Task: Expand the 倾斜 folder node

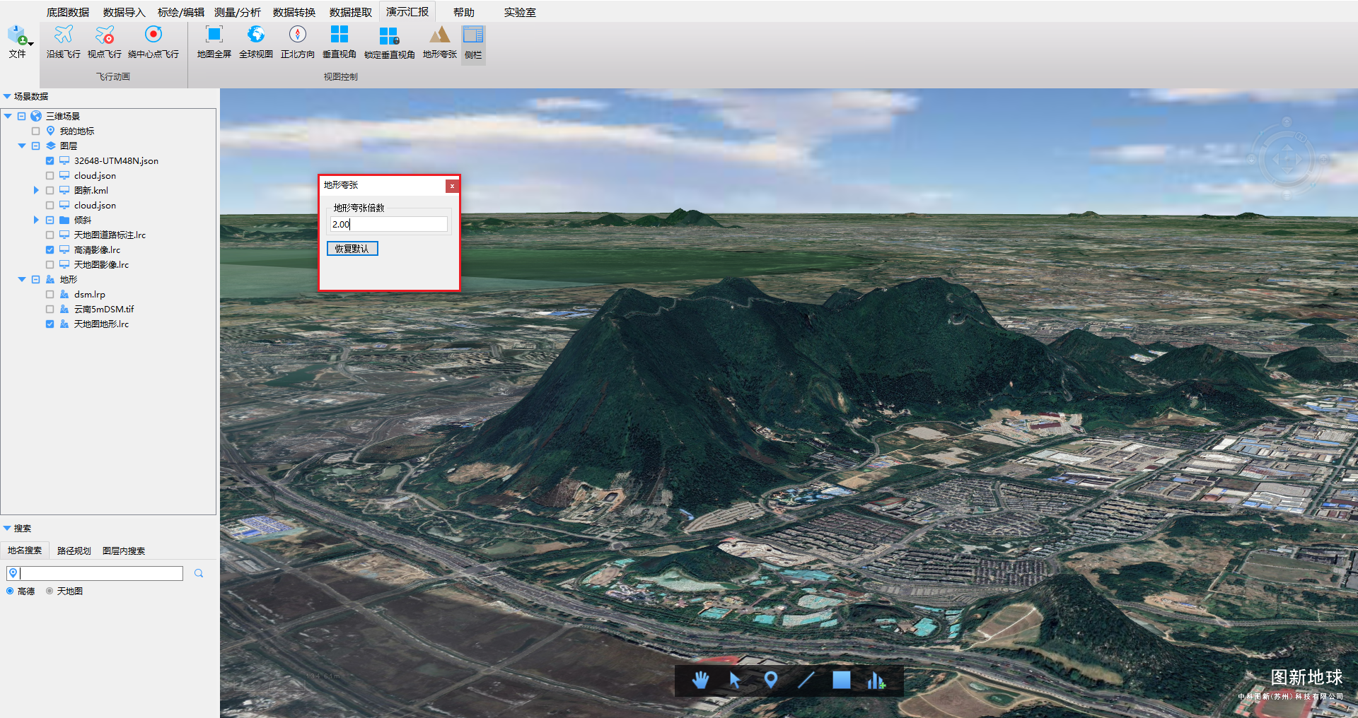Action: [36, 220]
